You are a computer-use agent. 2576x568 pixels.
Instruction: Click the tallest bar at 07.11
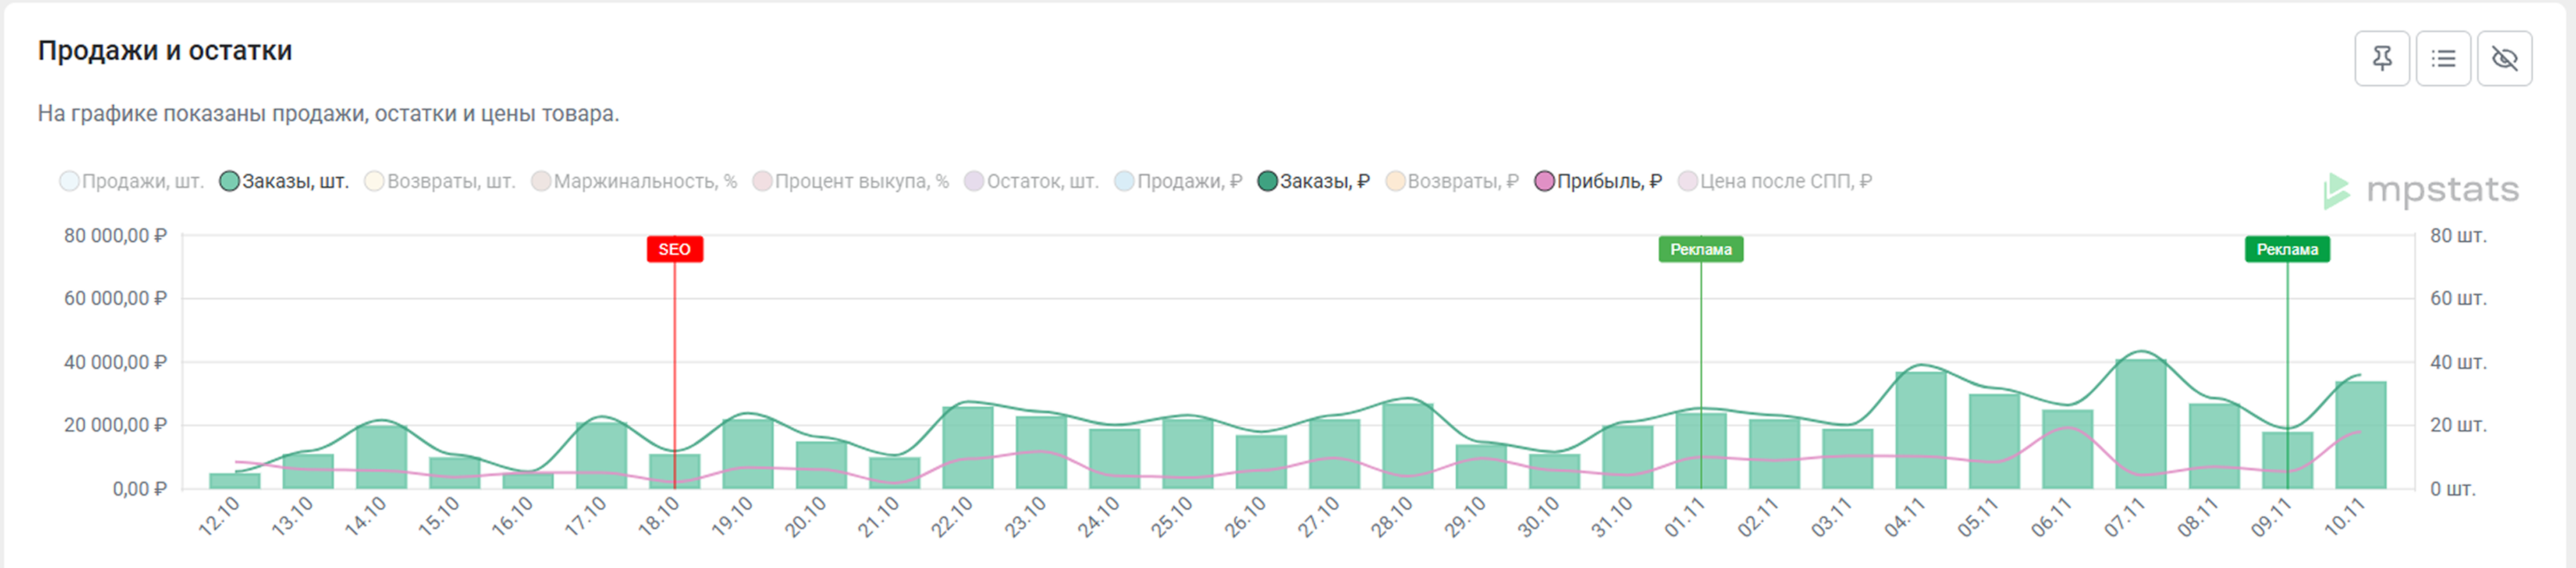(x=2140, y=425)
